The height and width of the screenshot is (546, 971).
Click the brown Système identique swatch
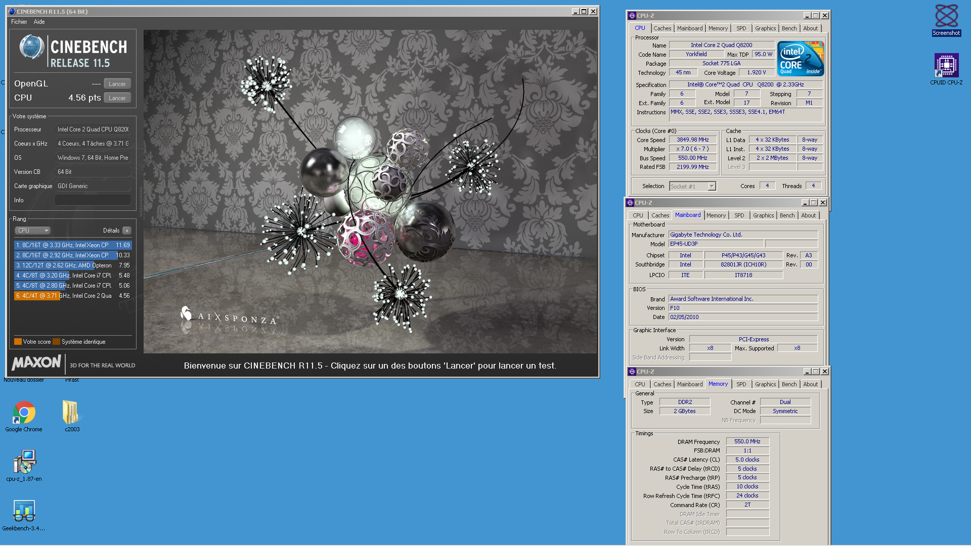coord(57,342)
